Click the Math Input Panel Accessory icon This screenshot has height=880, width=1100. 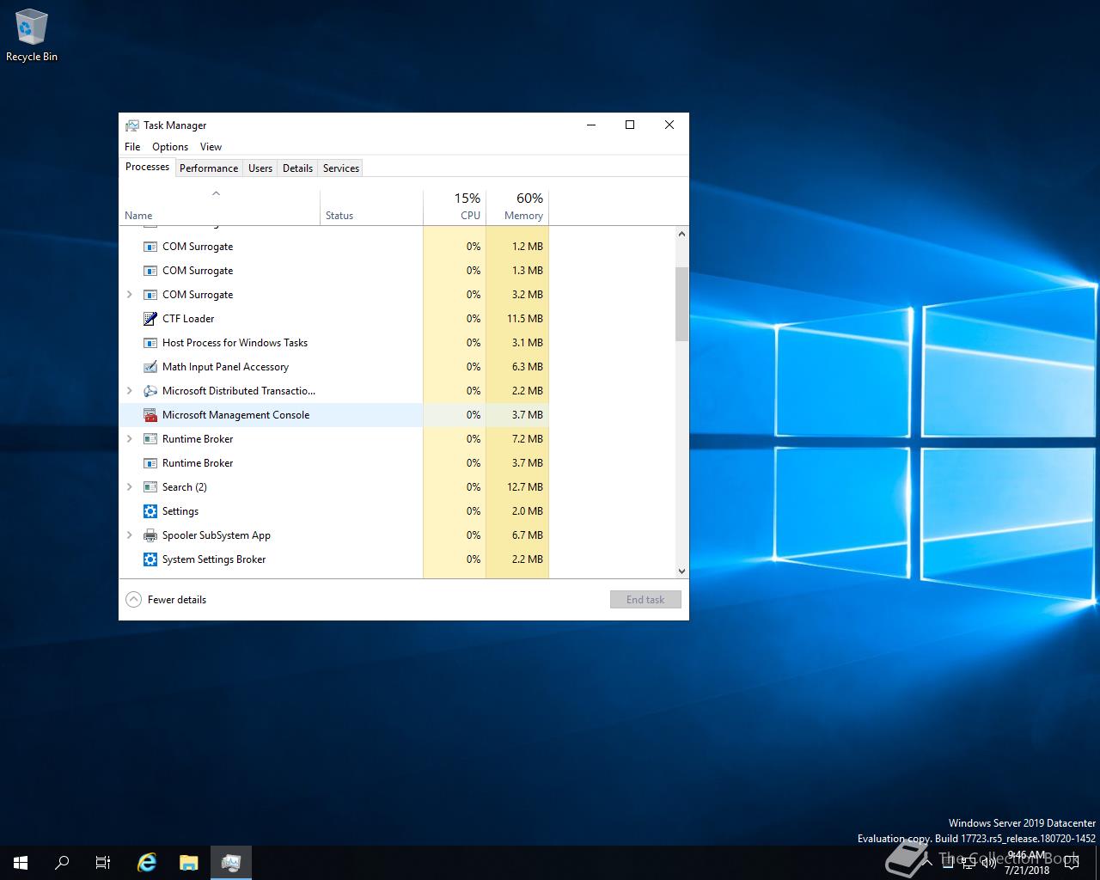(150, 367)
